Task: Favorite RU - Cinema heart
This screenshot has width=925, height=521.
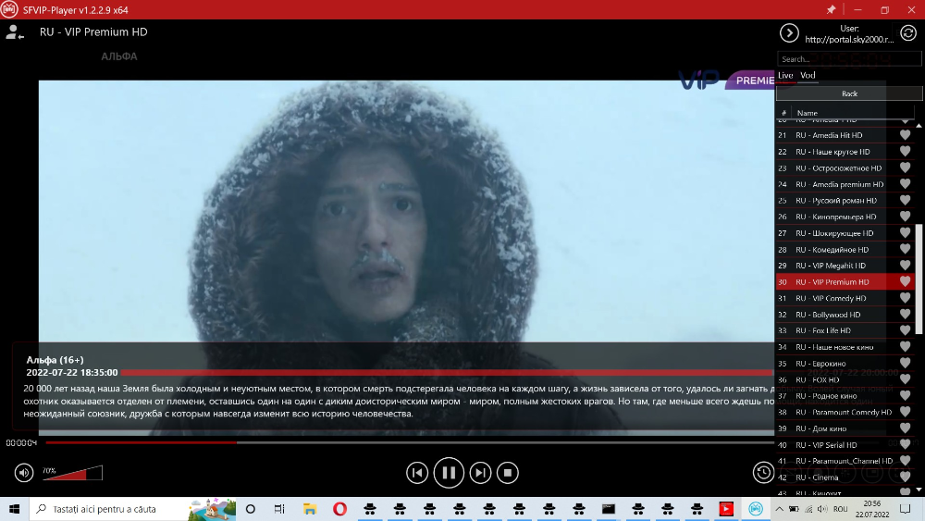Action: click(x=905, y=478)
